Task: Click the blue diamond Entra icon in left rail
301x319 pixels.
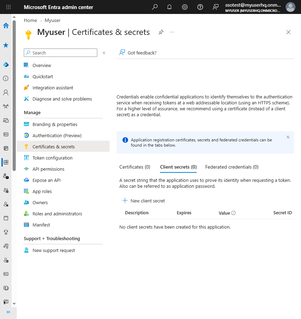Action: (6, 65)
